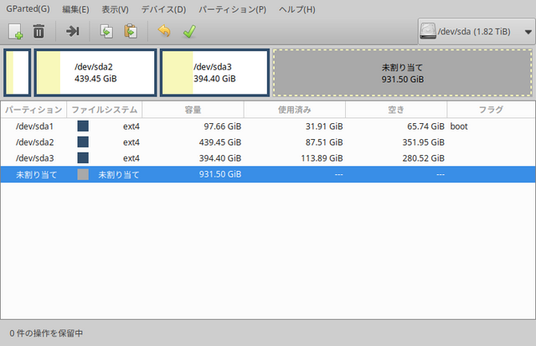The width and height of the screenshot is (536, 346).
Task: Click the ファイルシステム column header
Action: [105, 110]
